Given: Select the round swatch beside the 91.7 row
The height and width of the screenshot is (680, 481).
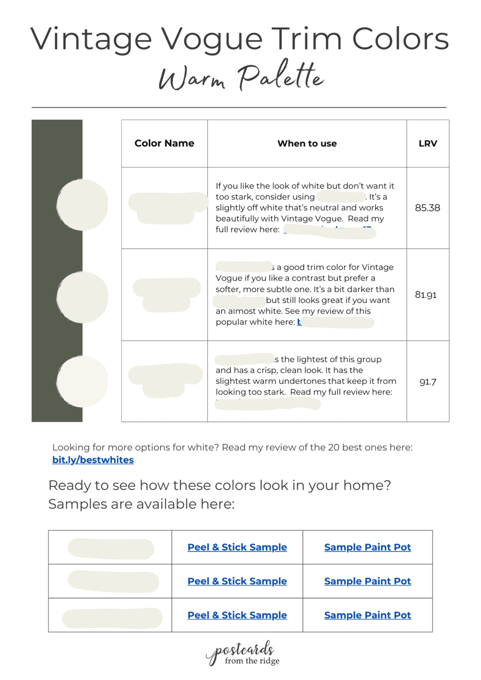Looking at the screenshot, I should (x=82, y=382).
